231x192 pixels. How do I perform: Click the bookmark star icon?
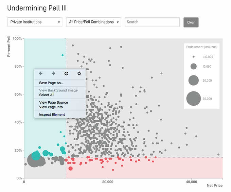pyautogui.click(x=79, y=73)
